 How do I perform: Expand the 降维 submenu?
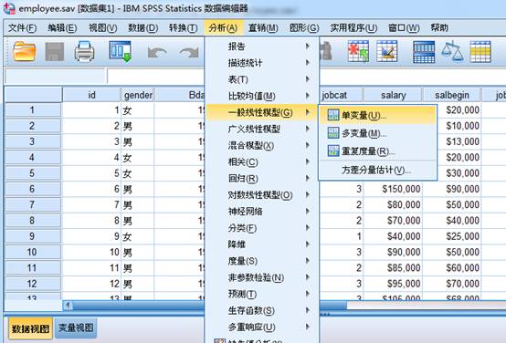tap(261, 244)
